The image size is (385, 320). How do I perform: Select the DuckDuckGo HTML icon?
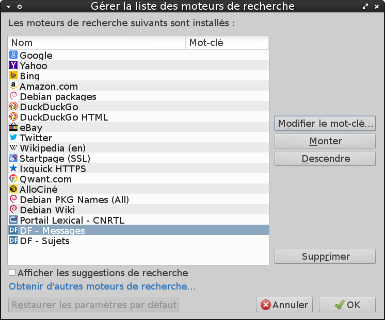click(13, 117)
